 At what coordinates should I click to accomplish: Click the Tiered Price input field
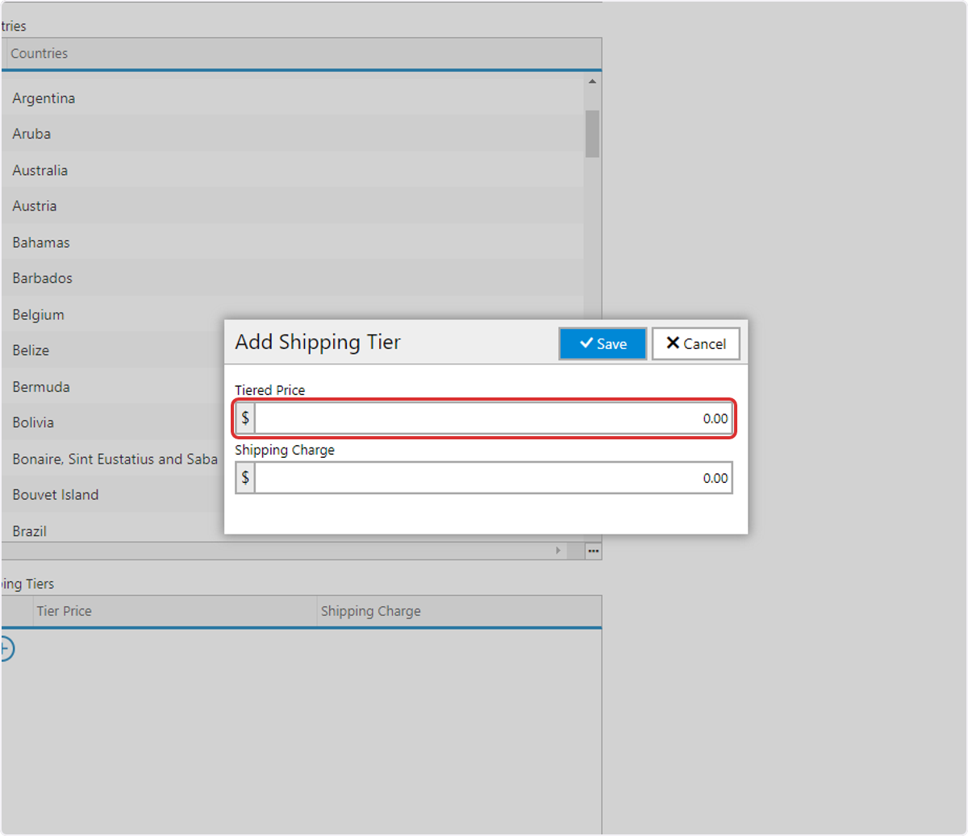(493, 418)
